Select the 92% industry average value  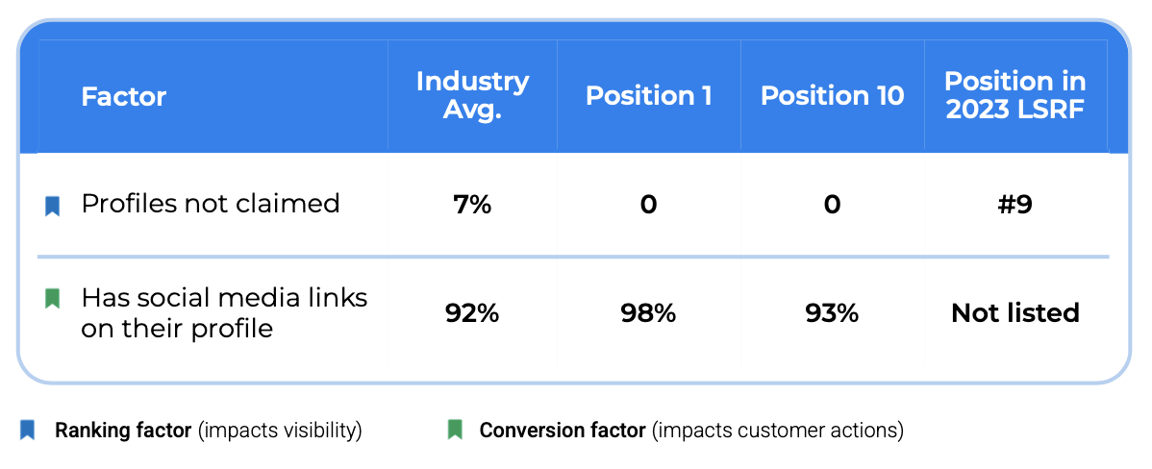472,313
